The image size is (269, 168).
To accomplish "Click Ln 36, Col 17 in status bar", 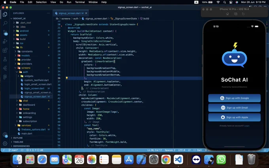I will coord(155,150).
